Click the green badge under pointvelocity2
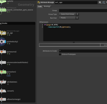107x104 pixels. click(8, 43)
